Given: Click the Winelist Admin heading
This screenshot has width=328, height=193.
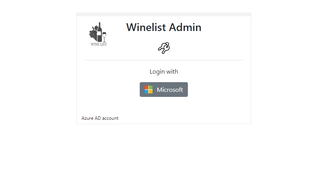Looking at the screenshot, I should click(164, 28).
